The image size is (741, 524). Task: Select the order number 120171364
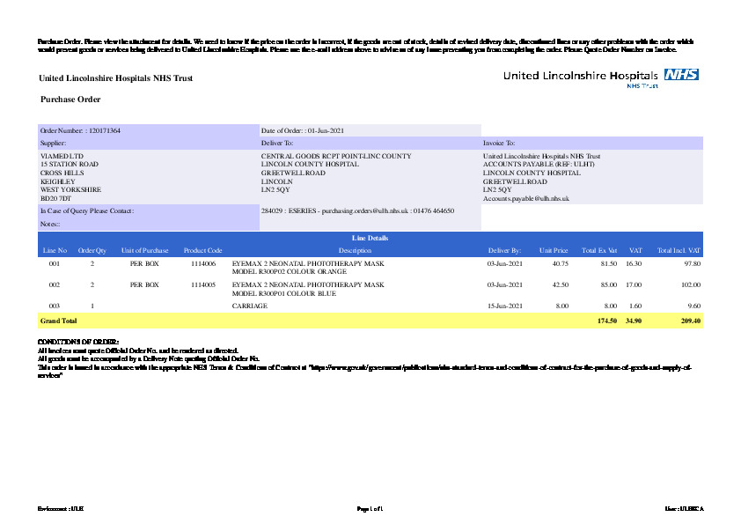[x=105, y=130]
